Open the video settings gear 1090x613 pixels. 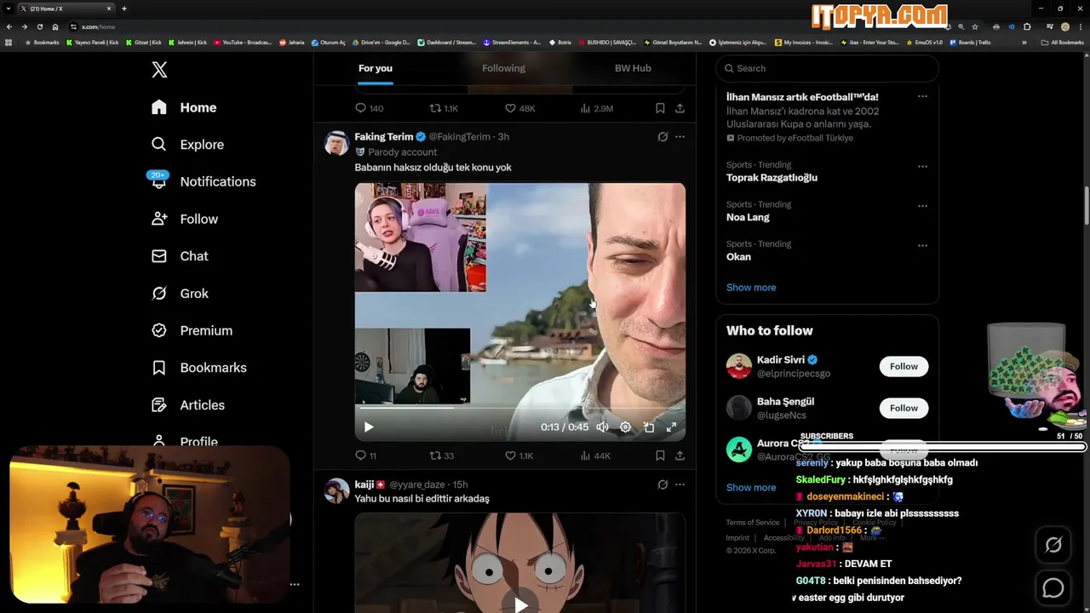coord(625,427)
